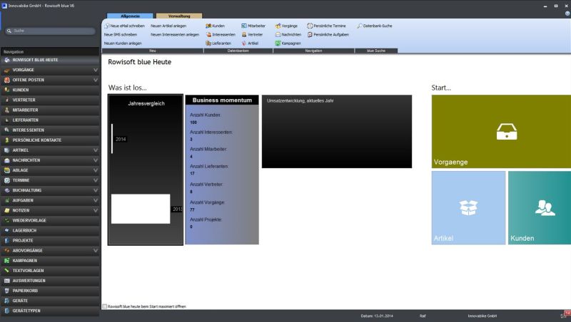Click the red notification icon in status bar

pos(567,313)
